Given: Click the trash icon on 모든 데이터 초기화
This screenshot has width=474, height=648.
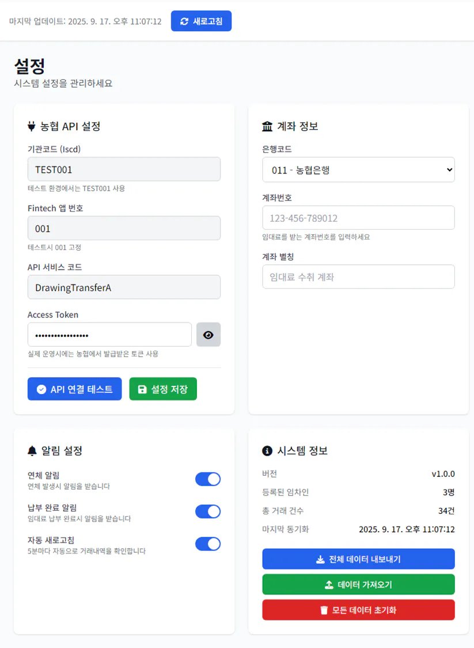Looking at the screenshot, I should coord(325,609).
